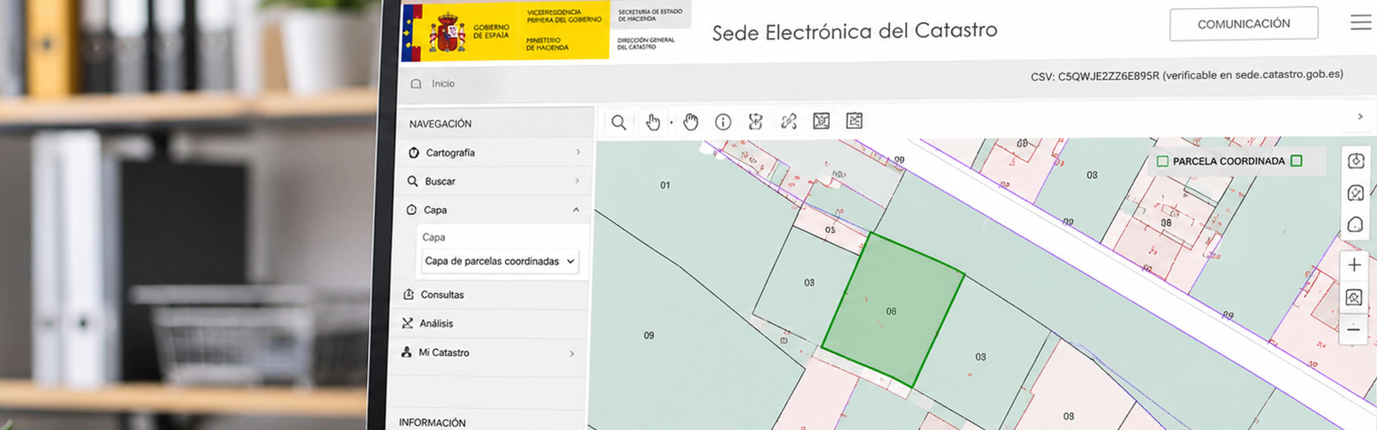Click the minus zoom-out button
Screen dimensions: 1377x430
[1353, 330]
